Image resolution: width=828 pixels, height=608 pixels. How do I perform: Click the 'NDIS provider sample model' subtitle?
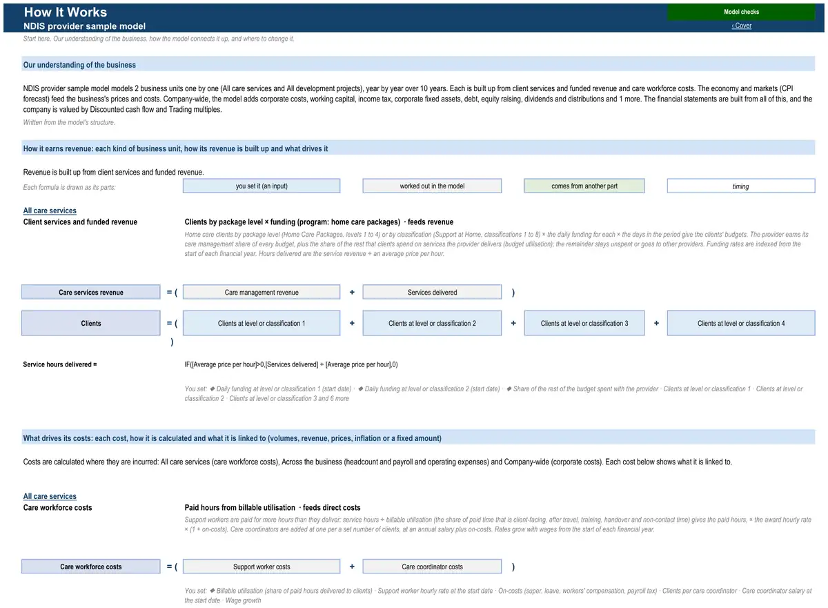(84, 26)
